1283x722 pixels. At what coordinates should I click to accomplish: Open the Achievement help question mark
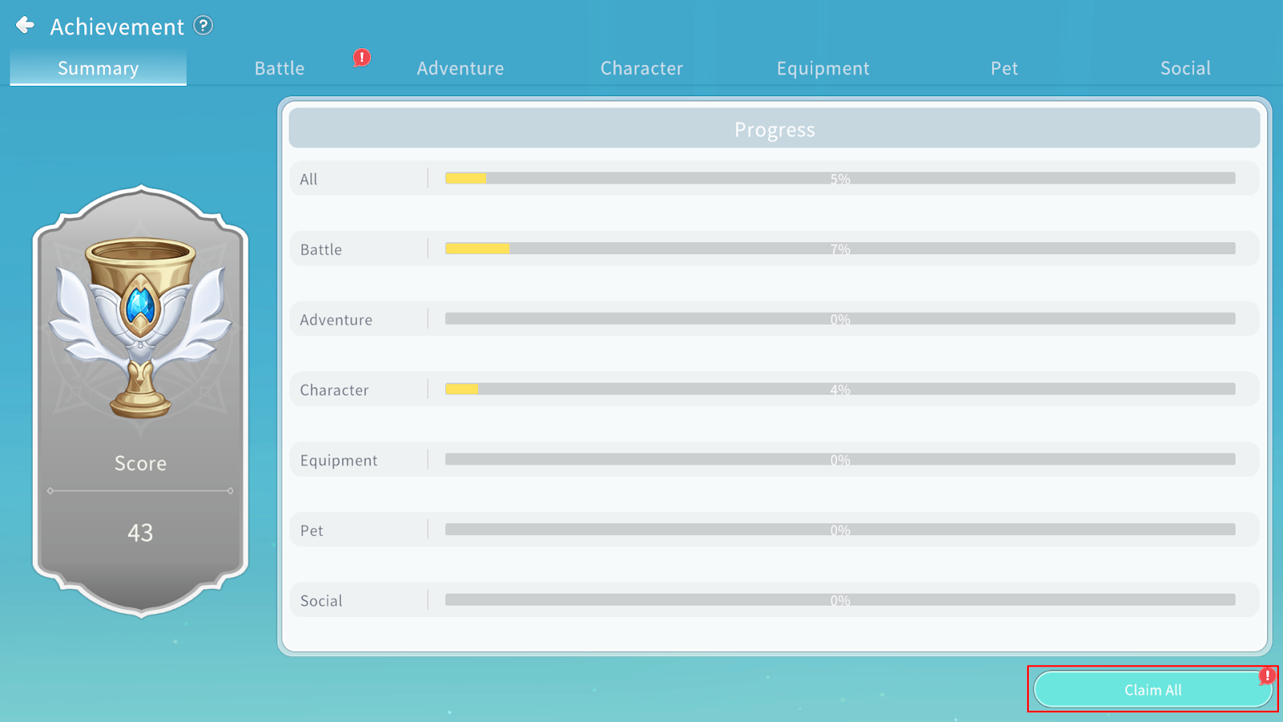point(204,26)
